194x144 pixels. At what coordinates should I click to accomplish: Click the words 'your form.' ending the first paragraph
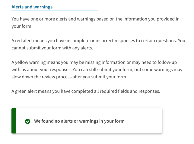pyautogui.click(x=22, y=26)
